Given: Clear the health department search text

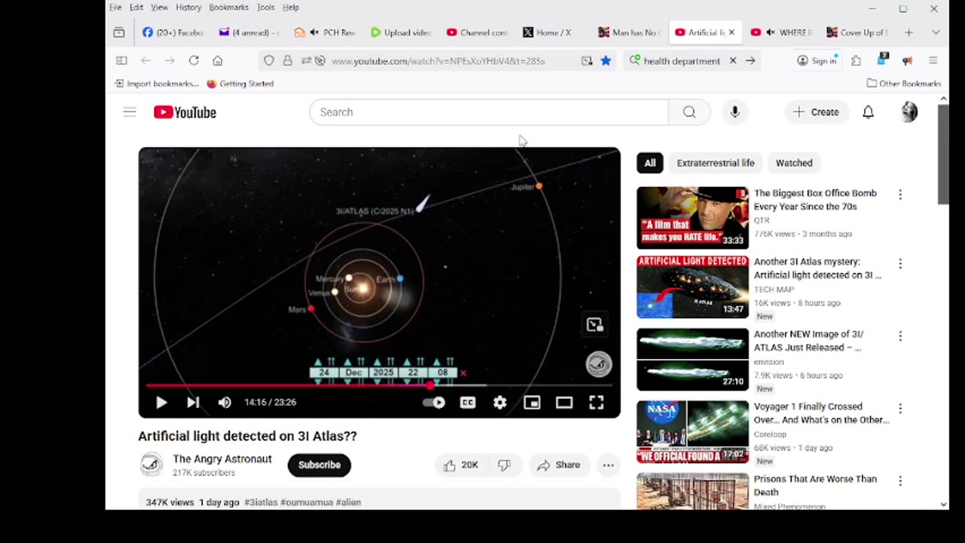Looking at the screenshot, I should [732, 60].
